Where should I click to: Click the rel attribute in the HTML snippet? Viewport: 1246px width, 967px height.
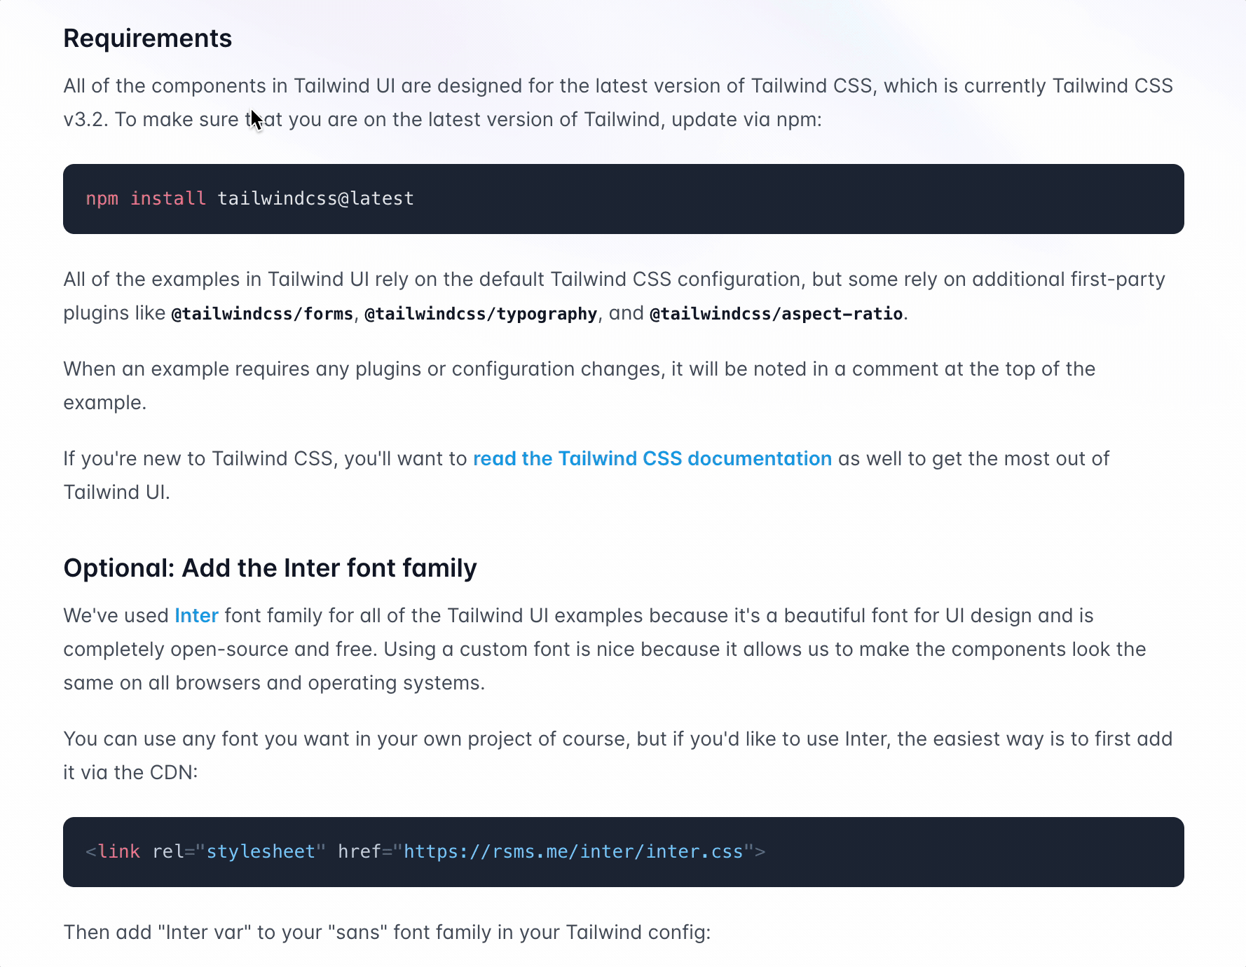tap(168, 852)
